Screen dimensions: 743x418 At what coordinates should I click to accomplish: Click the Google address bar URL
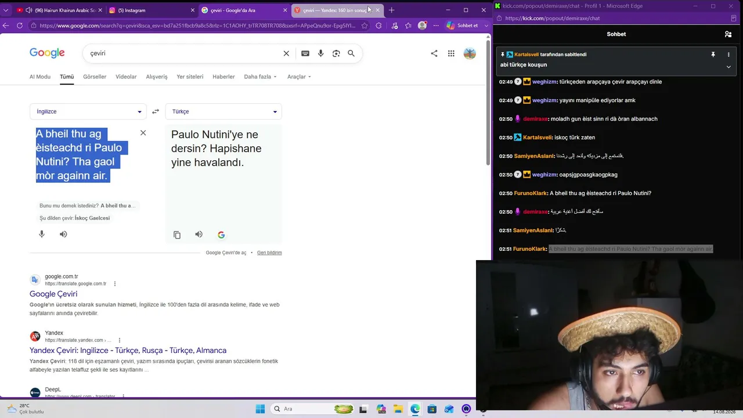tap(197, 26)
